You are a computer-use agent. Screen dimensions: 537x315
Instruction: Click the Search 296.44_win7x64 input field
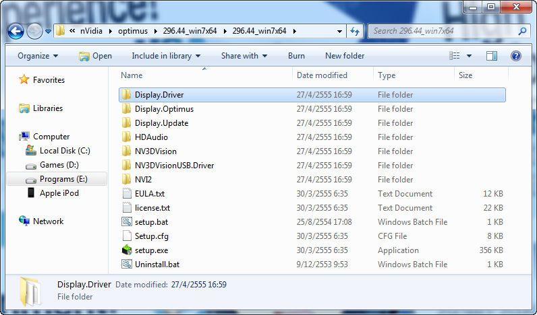coord(442,31)
